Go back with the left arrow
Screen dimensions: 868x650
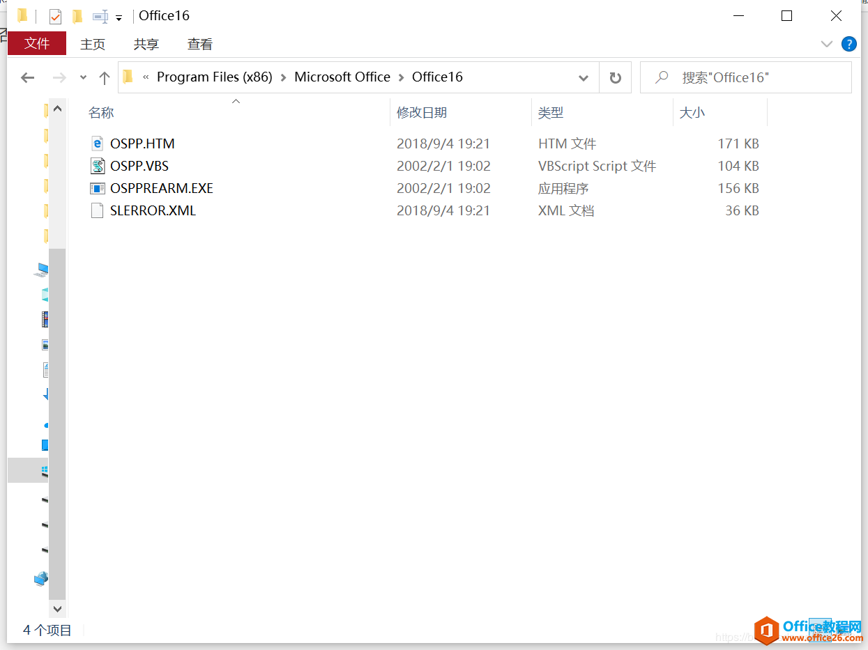pyautogui.click(x=27, y=77)
